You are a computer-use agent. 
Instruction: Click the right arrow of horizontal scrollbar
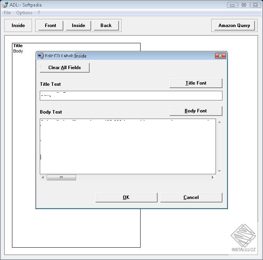point(213,177)
